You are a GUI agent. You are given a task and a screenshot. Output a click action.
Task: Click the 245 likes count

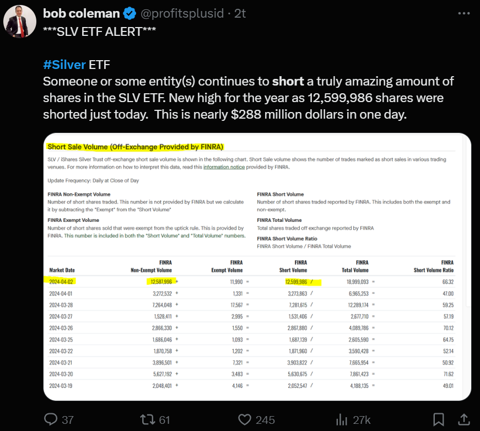265,420
